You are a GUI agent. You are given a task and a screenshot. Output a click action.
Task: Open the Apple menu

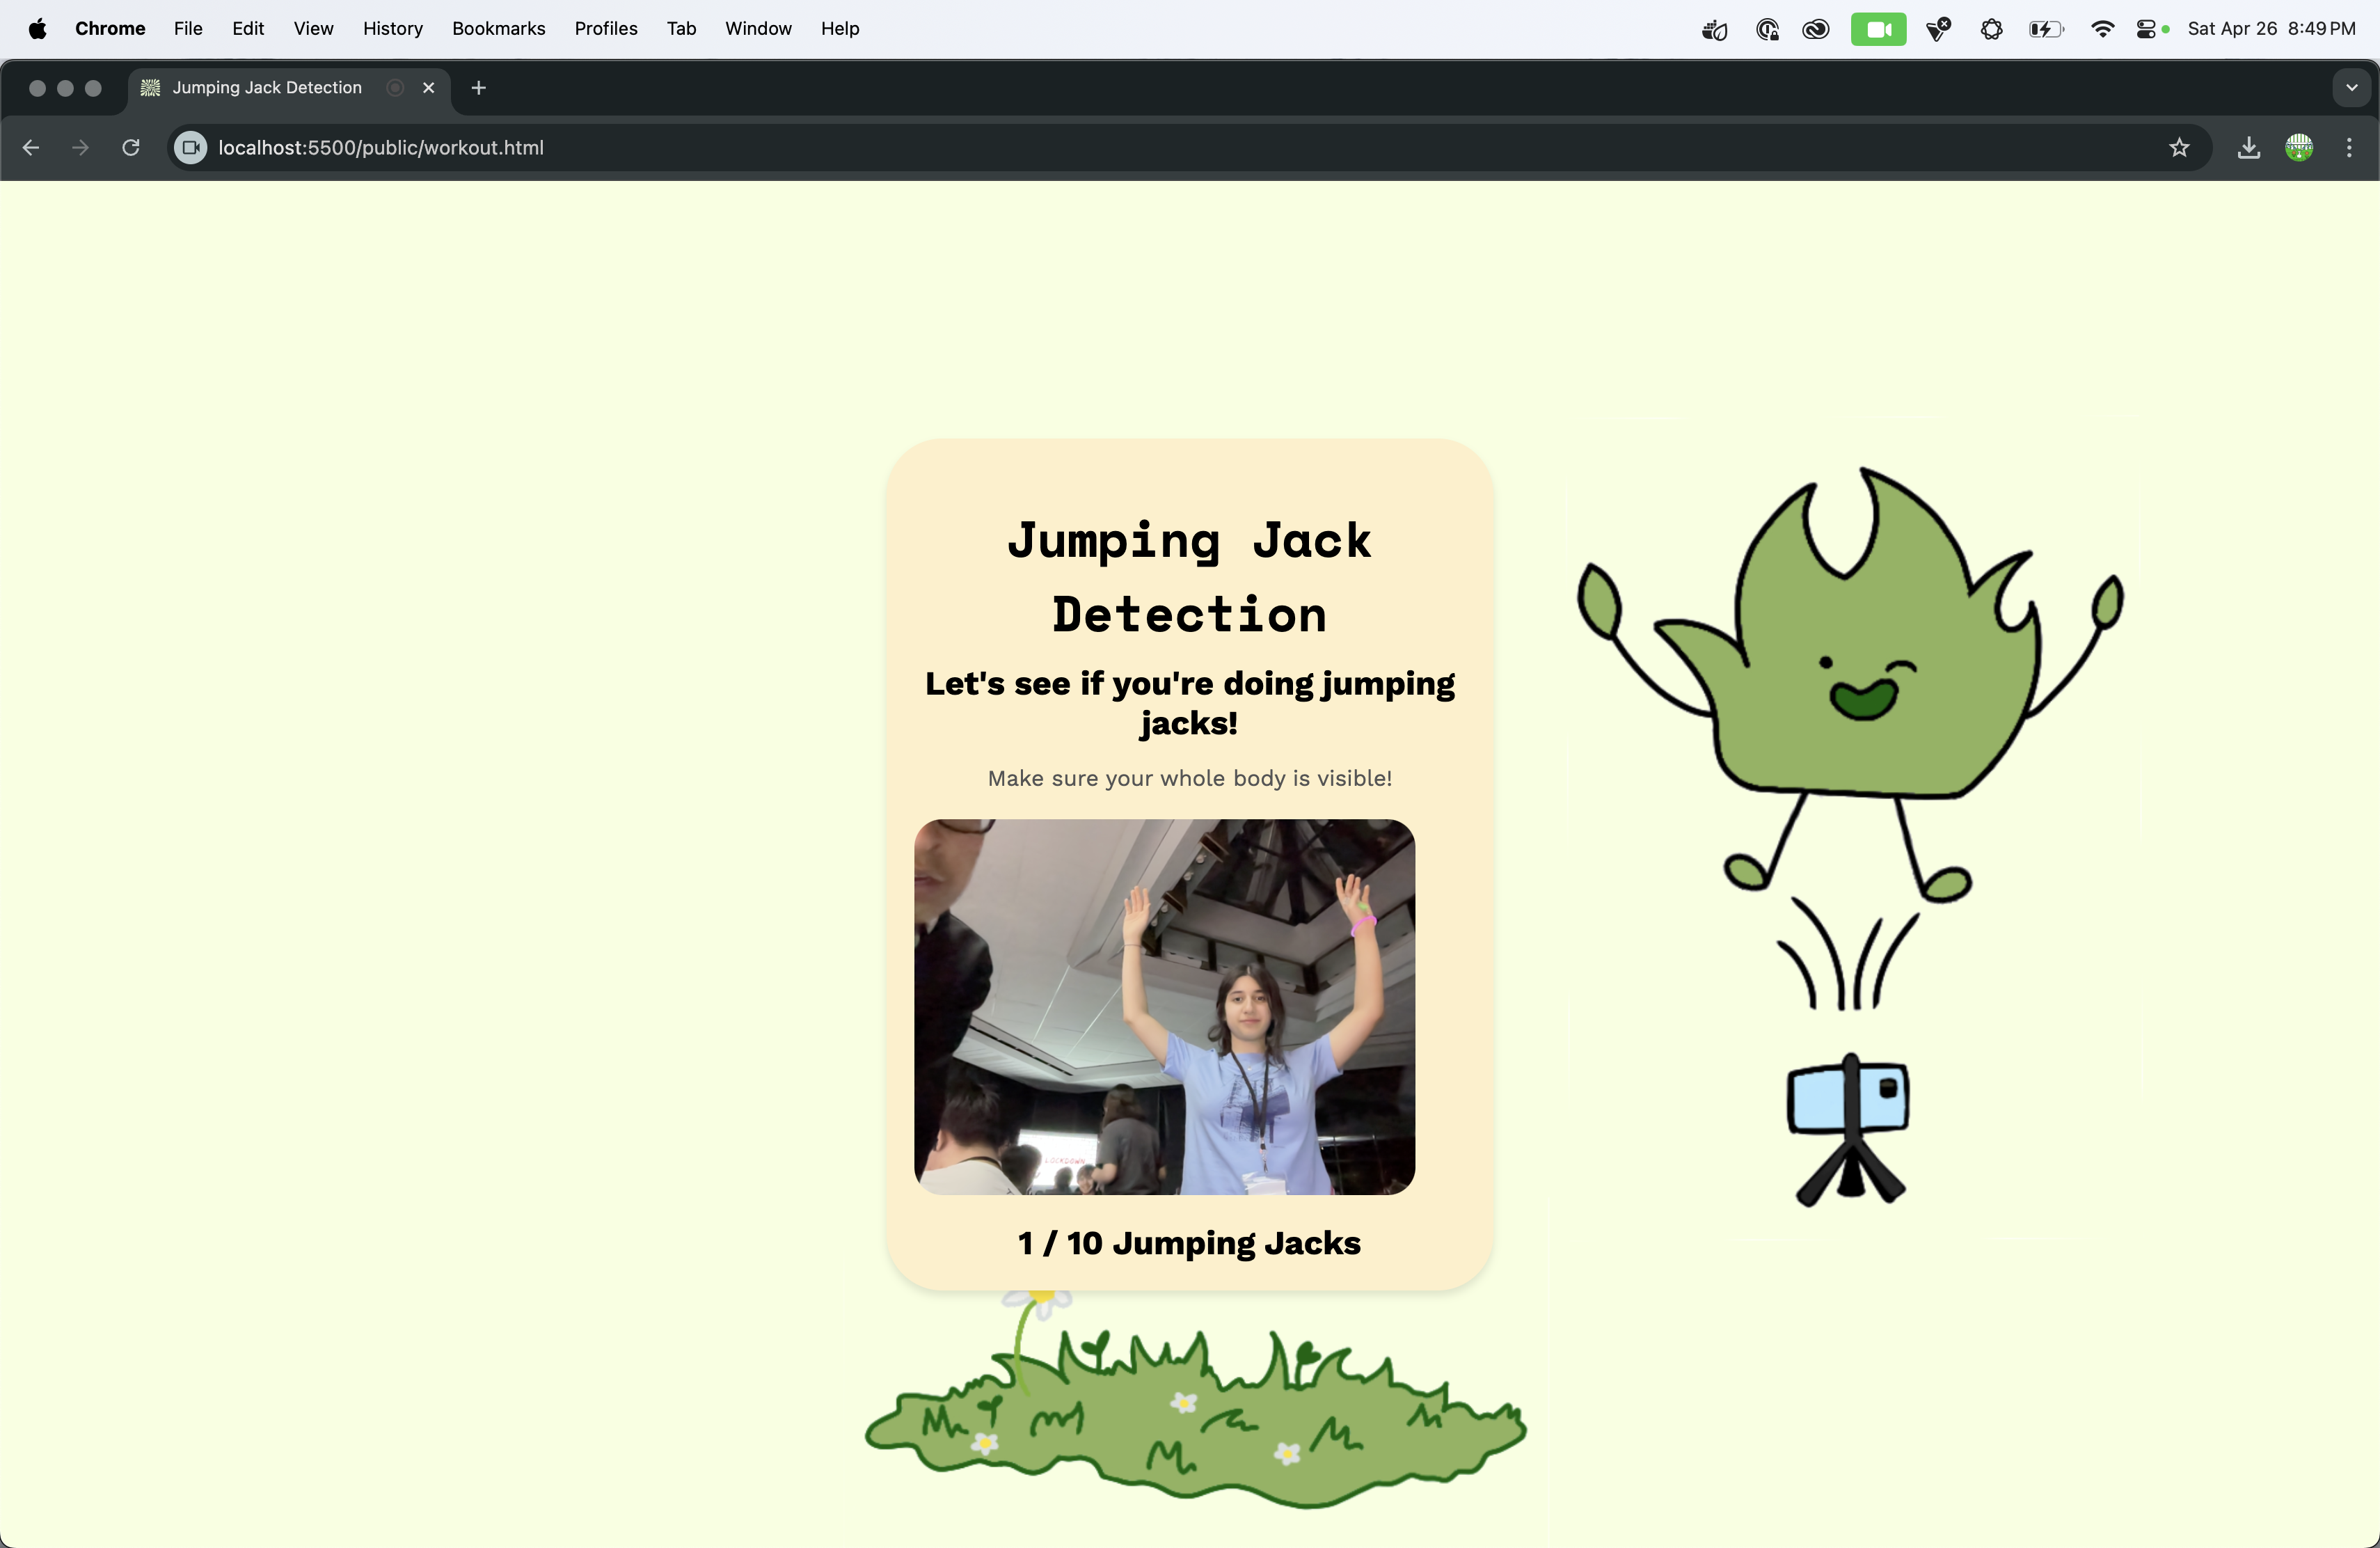37,29
